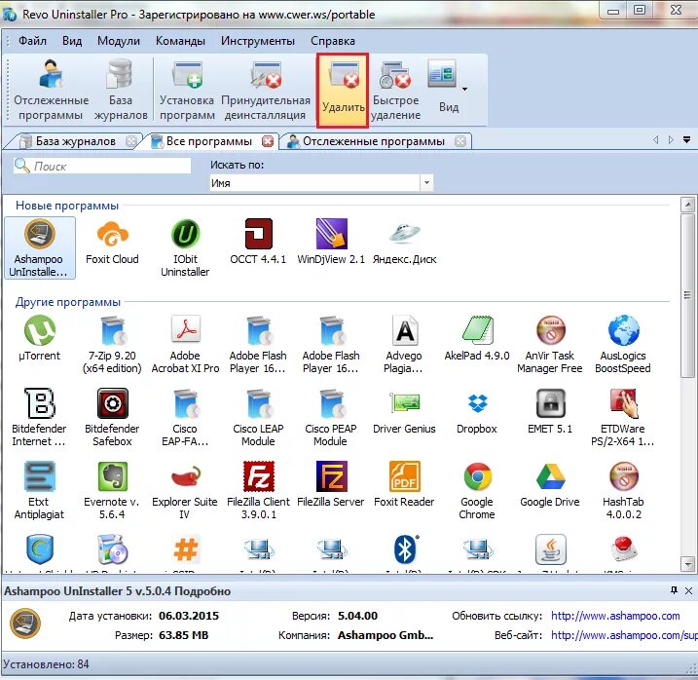The image size is (698, 680).
Task: Close the Все программы tab
Action: [x=268, y=141]
